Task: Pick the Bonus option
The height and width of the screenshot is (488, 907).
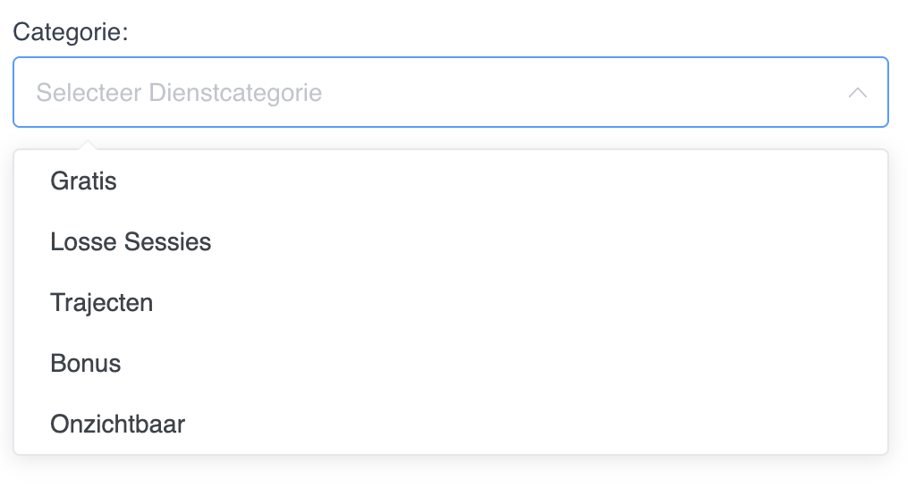Action: [86, 364]
